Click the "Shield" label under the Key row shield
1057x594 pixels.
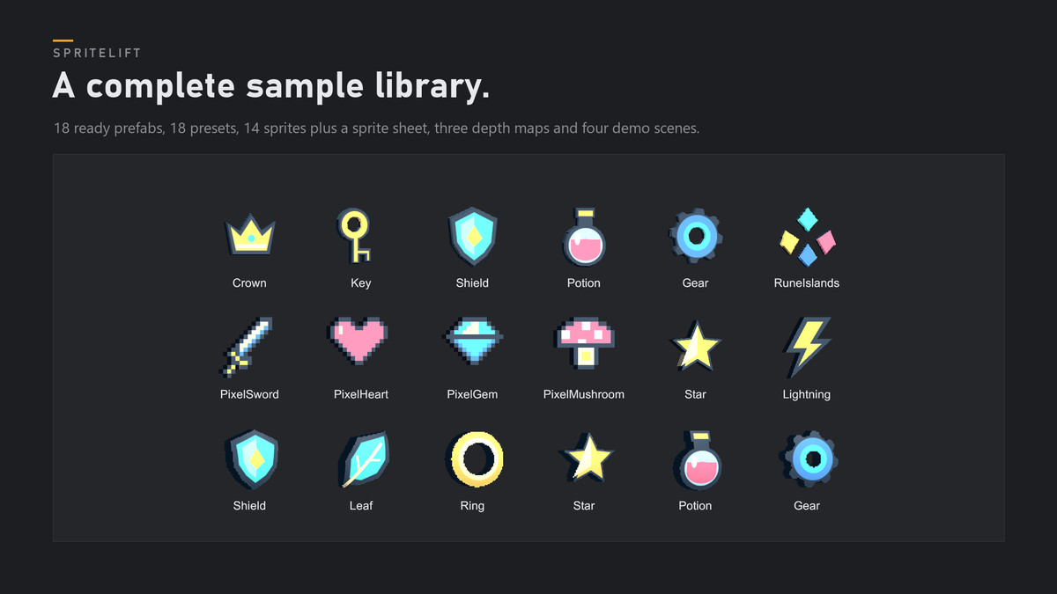click(x=472, y=283)
